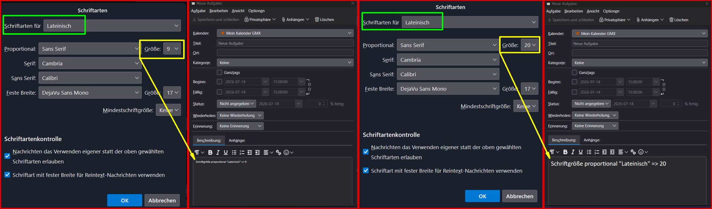Click indent icon in task window showing '=> 20'
The width and height of the screenshot is (712, 209).
click(612, 152)
